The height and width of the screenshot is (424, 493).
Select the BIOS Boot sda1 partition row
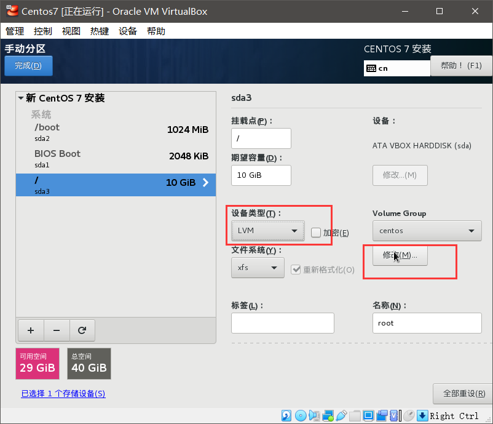116,159
